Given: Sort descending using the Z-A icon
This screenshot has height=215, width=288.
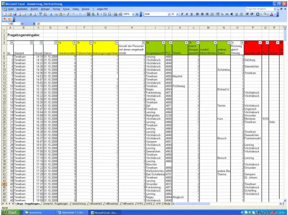Looking at the screenshot, I should (x=110, y=14).
